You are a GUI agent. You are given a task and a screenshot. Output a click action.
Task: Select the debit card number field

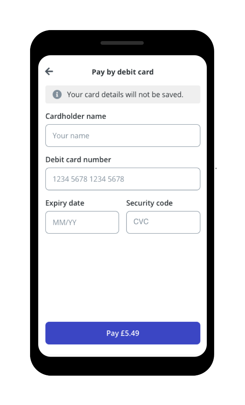tap(122, 179)
